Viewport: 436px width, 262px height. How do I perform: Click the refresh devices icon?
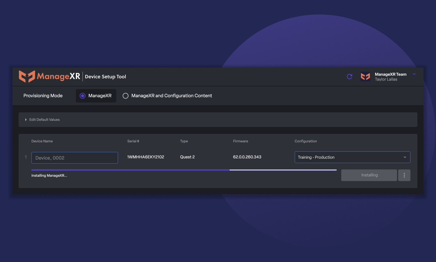pyautogui.click(x=350, y=77)
